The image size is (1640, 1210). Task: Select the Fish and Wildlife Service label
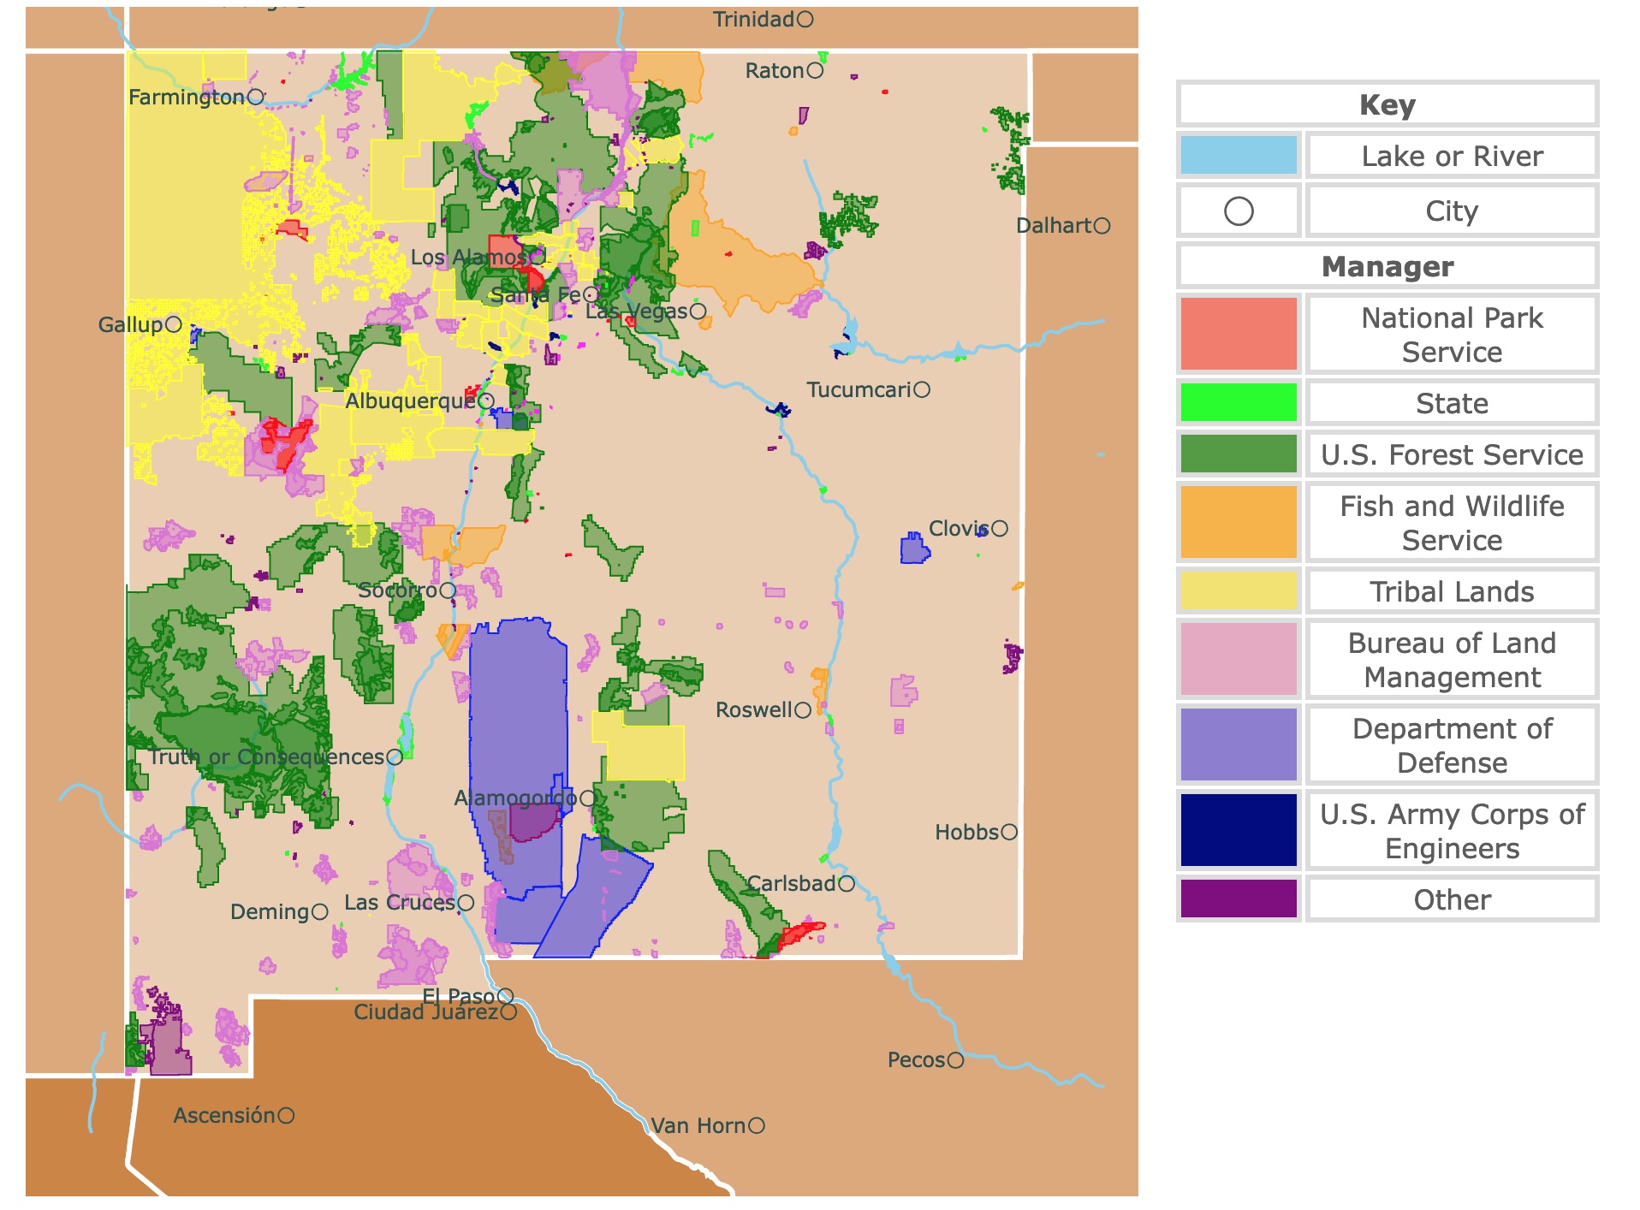[1451, 523]
